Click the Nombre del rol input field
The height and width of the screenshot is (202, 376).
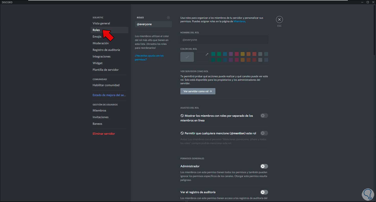pyautogui.click(x=224, y=40)
